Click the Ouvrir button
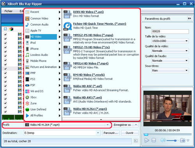195x148 pixels. (x=129, y=133)
